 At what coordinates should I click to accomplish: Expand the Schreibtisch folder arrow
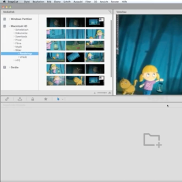[14, 30]
